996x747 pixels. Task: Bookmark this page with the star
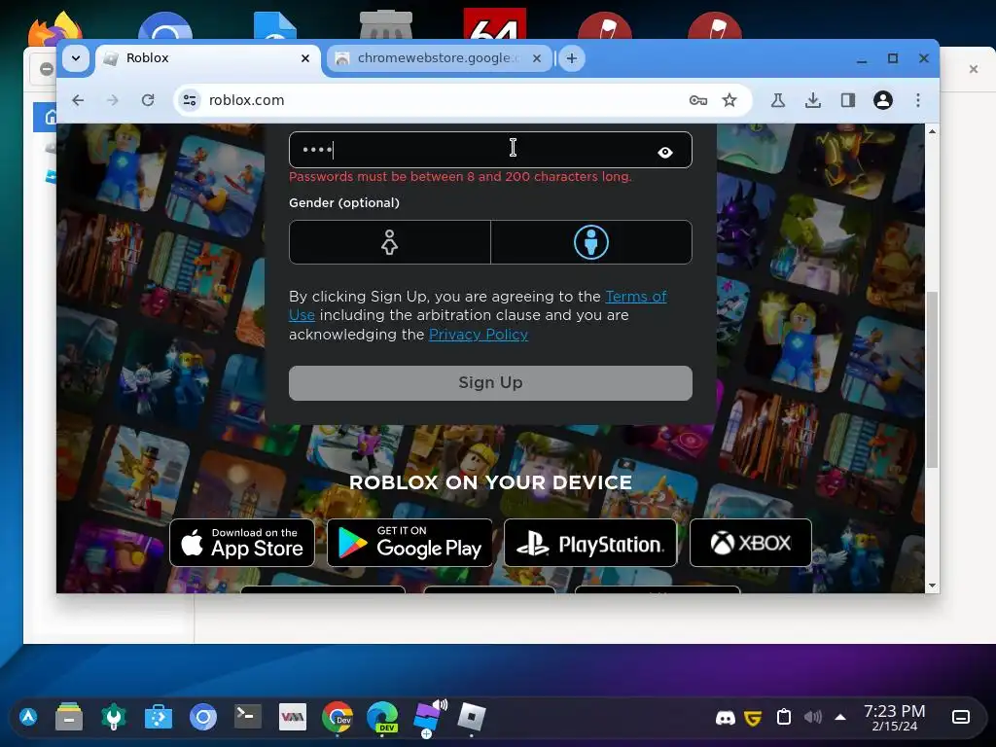pyautogui.click(x=729, y=100)
